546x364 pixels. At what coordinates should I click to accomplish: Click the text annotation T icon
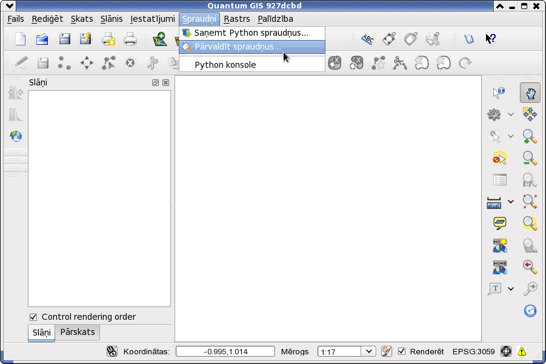(x=494, y=288)
